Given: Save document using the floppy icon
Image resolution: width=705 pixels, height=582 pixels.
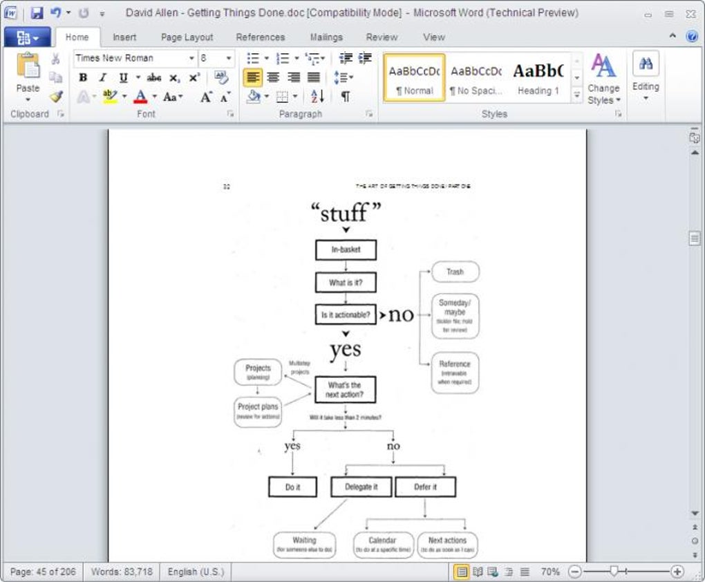Looking at the screenshot, I should tap(37, 12).
